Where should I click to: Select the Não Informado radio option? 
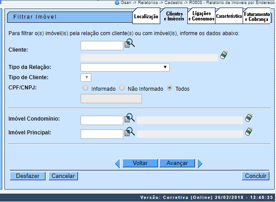(122, 89)
